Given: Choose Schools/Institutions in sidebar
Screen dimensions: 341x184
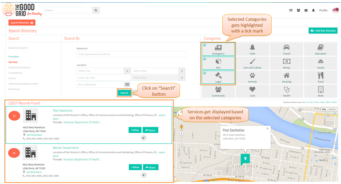Looking at the screenshot, I should click(x=20, y=68).
